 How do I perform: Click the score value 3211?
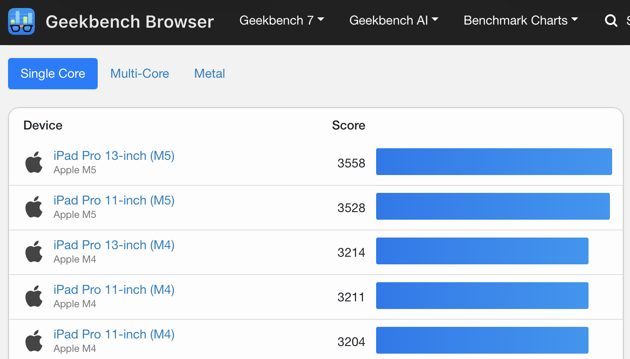[351, 297]
